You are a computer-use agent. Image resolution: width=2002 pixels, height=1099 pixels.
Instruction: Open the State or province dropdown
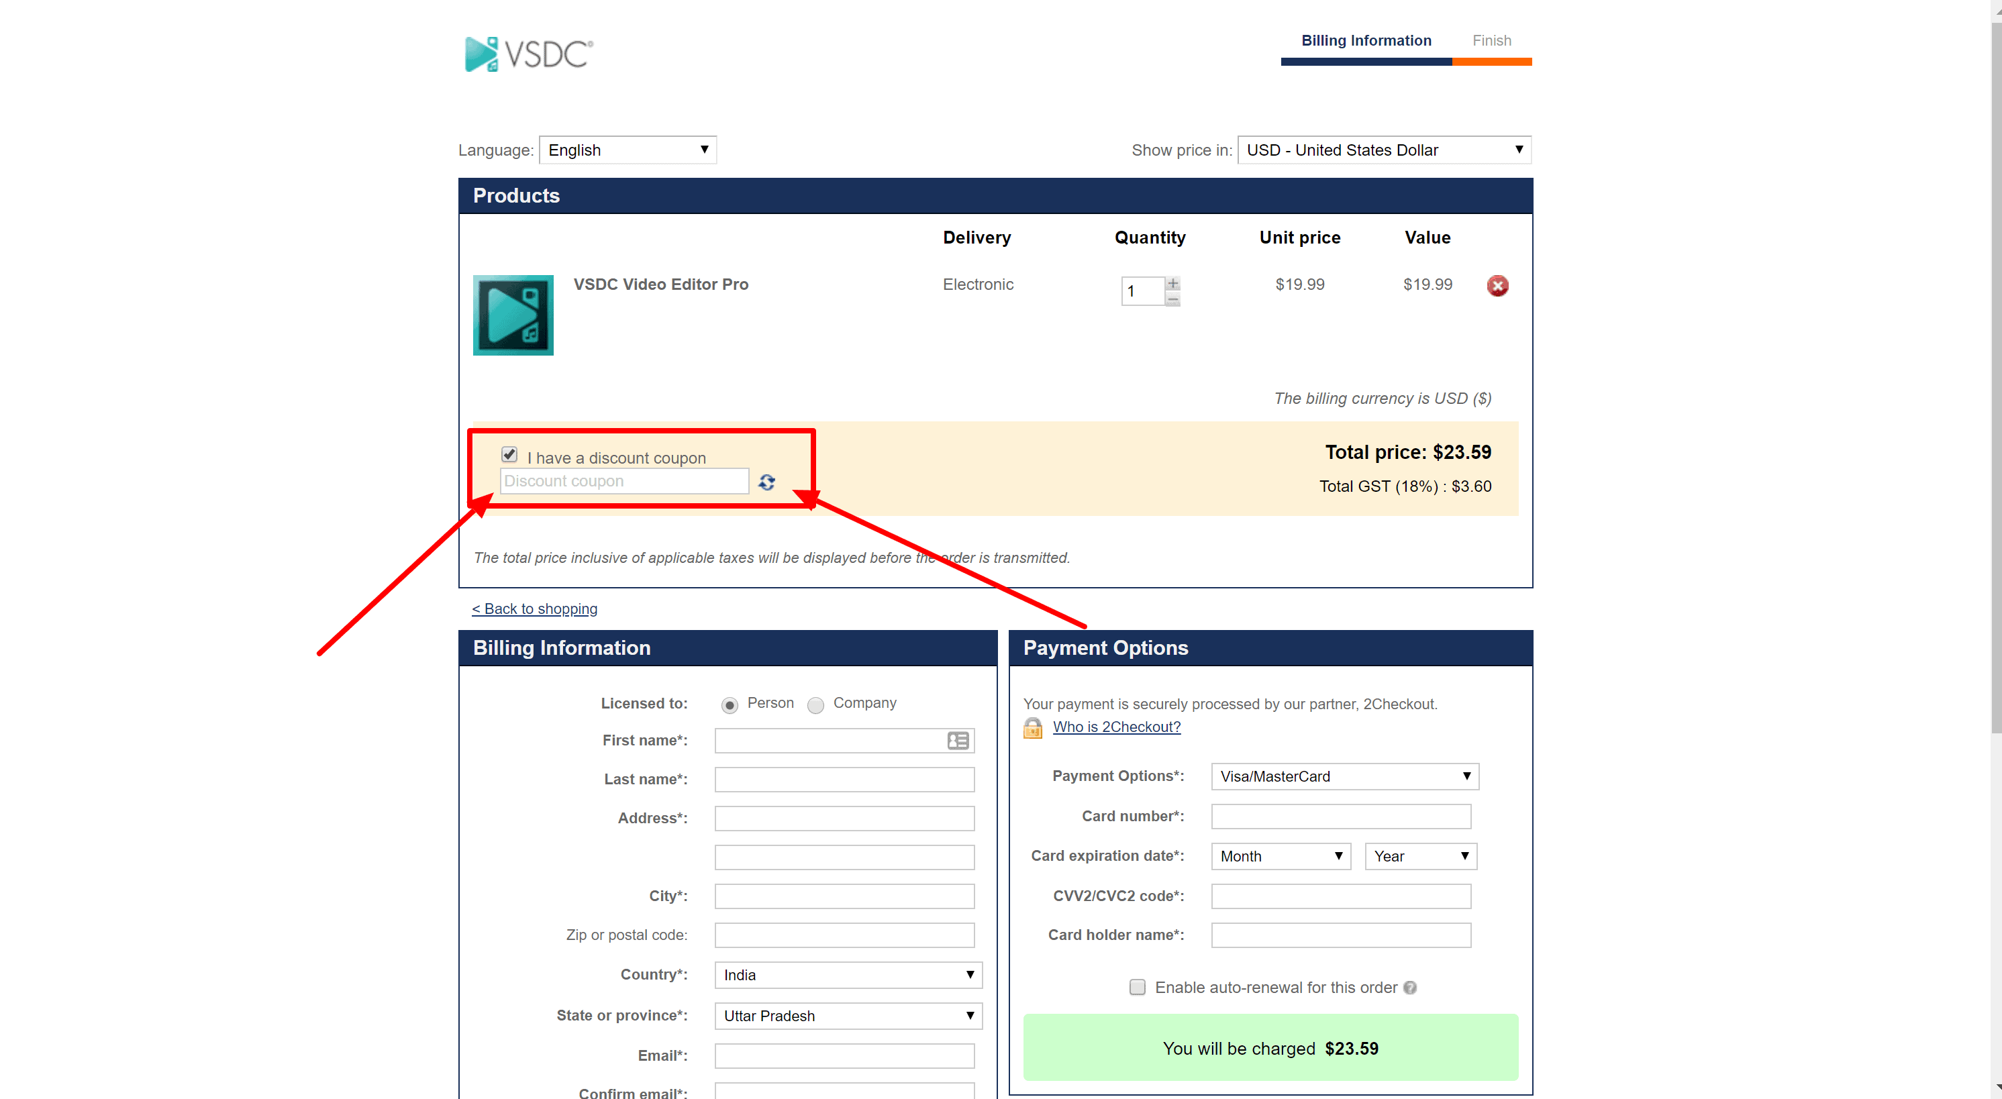point(849,1016)
